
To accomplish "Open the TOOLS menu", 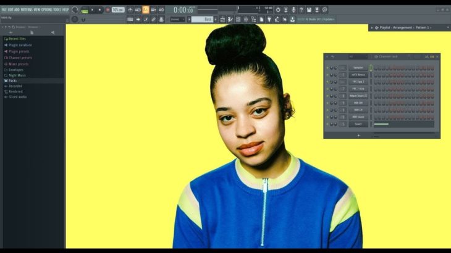I will 57,9.
